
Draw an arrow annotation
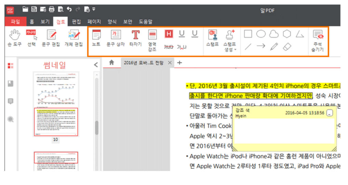(x=261, y=46)
